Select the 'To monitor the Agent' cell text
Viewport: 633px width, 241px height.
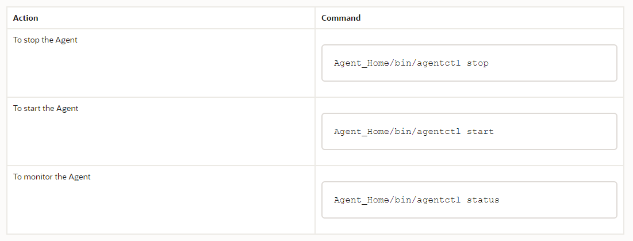52,177
